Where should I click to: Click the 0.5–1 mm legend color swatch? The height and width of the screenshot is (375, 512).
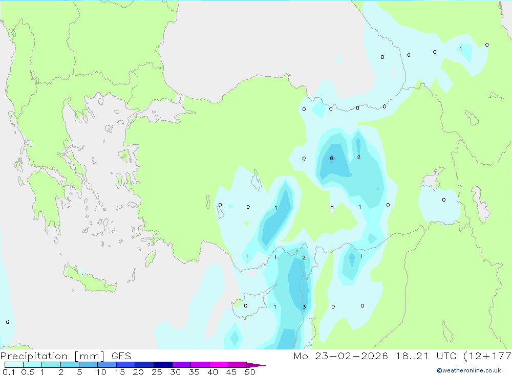click(x=32, y=365)
